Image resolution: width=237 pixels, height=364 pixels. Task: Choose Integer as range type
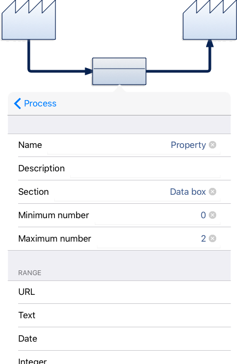[x=119, y=358]
